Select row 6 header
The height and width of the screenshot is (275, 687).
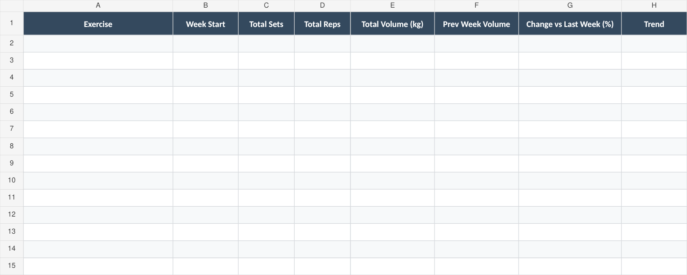pyautogui.click(x=12, y=112)
